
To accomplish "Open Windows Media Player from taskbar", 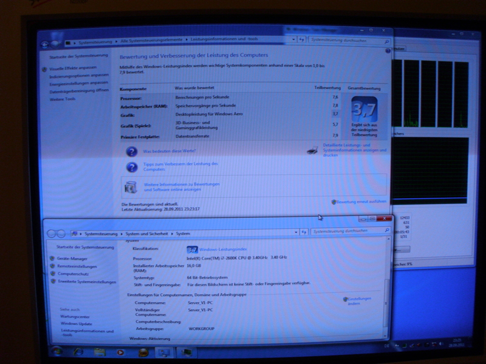I will point(120,352).
